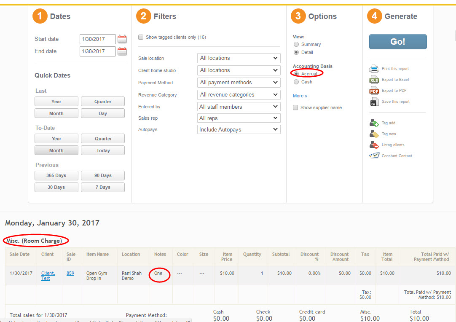456x322 pixels.
Task: Click the Untag clients icon
Action: coord(374,145)
